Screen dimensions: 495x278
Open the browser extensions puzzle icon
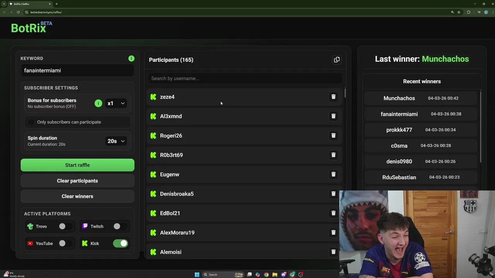coord(469,12)
